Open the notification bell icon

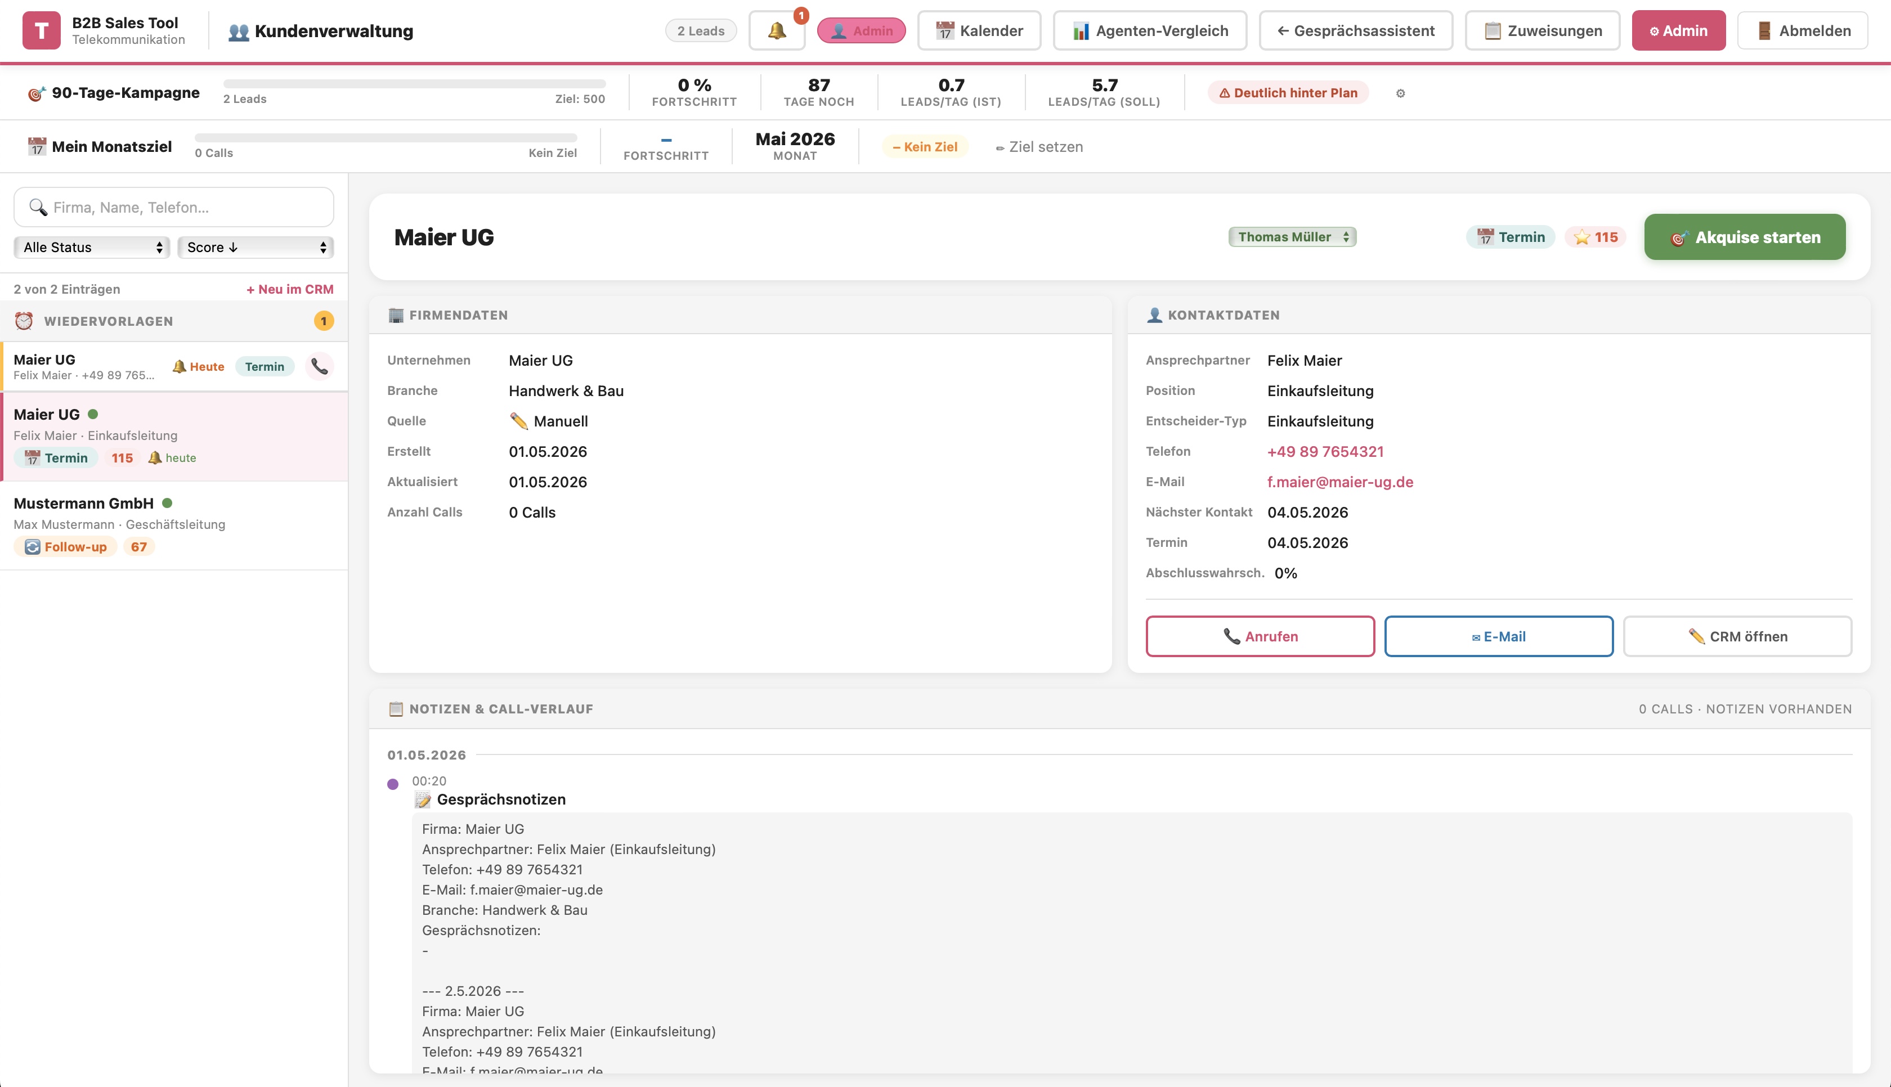pyautogui.click(x=777, y=30)
